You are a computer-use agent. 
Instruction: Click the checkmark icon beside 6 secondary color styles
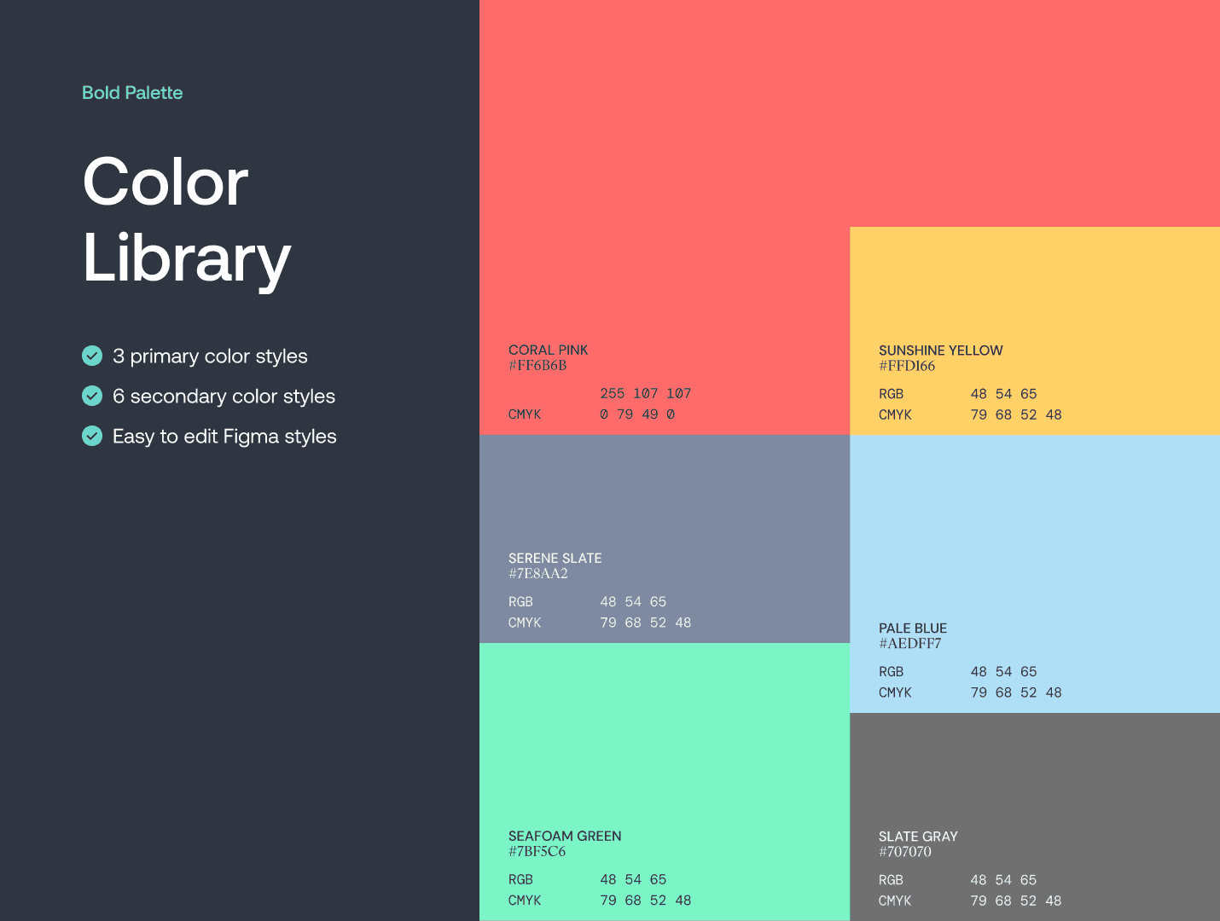pyautogui.click(x=92, y=396)
